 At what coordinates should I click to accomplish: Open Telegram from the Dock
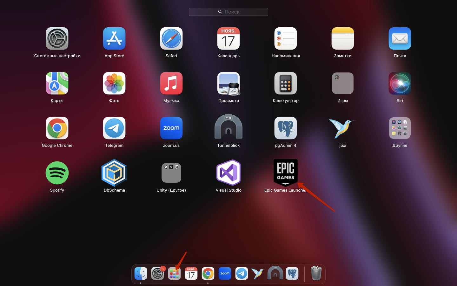(x=242, y=273)
